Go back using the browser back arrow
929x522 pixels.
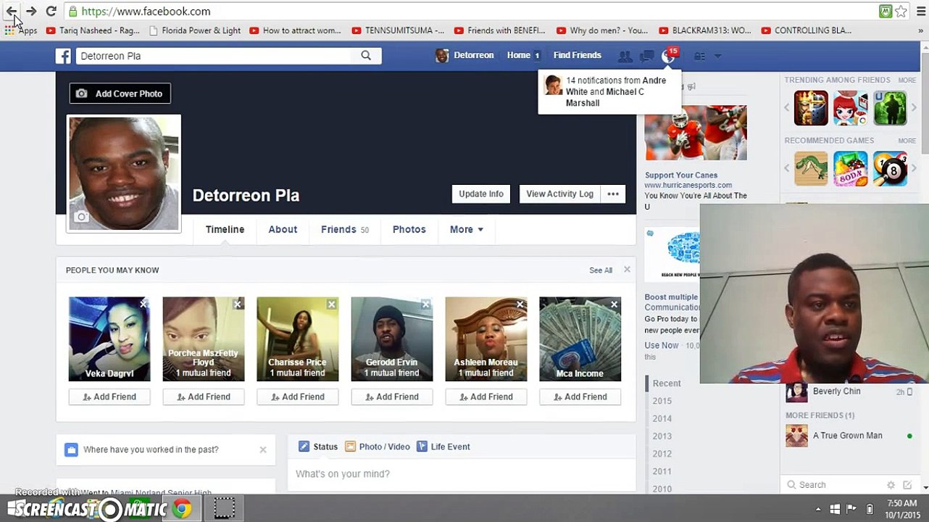[12, 12]
